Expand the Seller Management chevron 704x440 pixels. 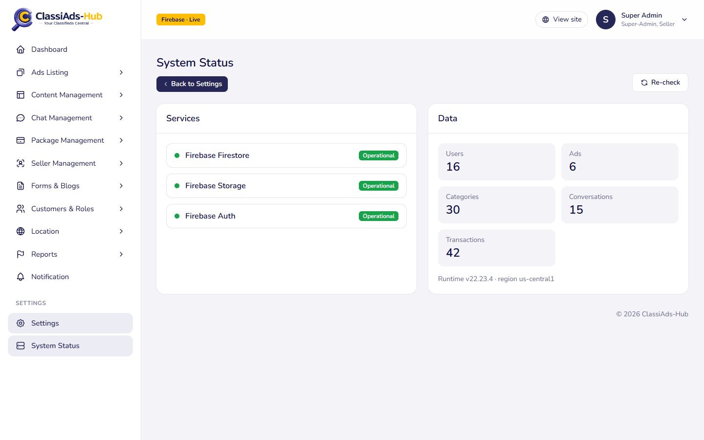[x=121, y=163]
